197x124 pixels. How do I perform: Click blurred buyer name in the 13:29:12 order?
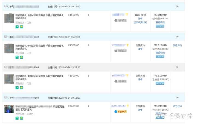coord(118,75)
